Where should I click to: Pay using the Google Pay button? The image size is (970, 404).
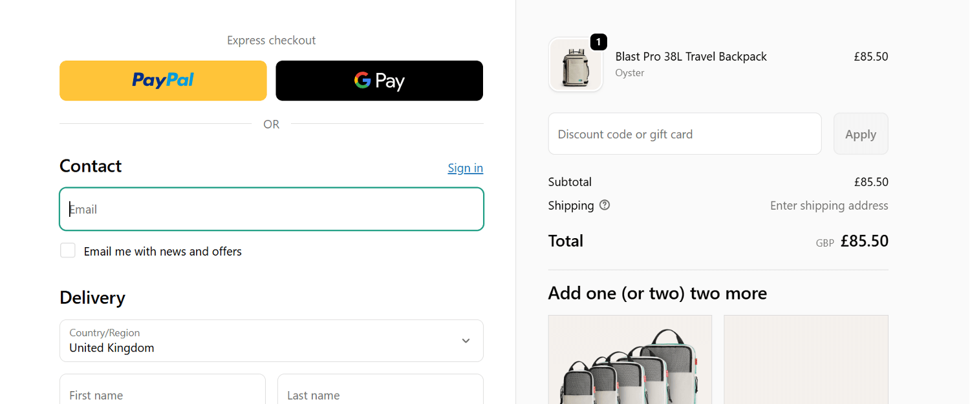coord(379,80)
